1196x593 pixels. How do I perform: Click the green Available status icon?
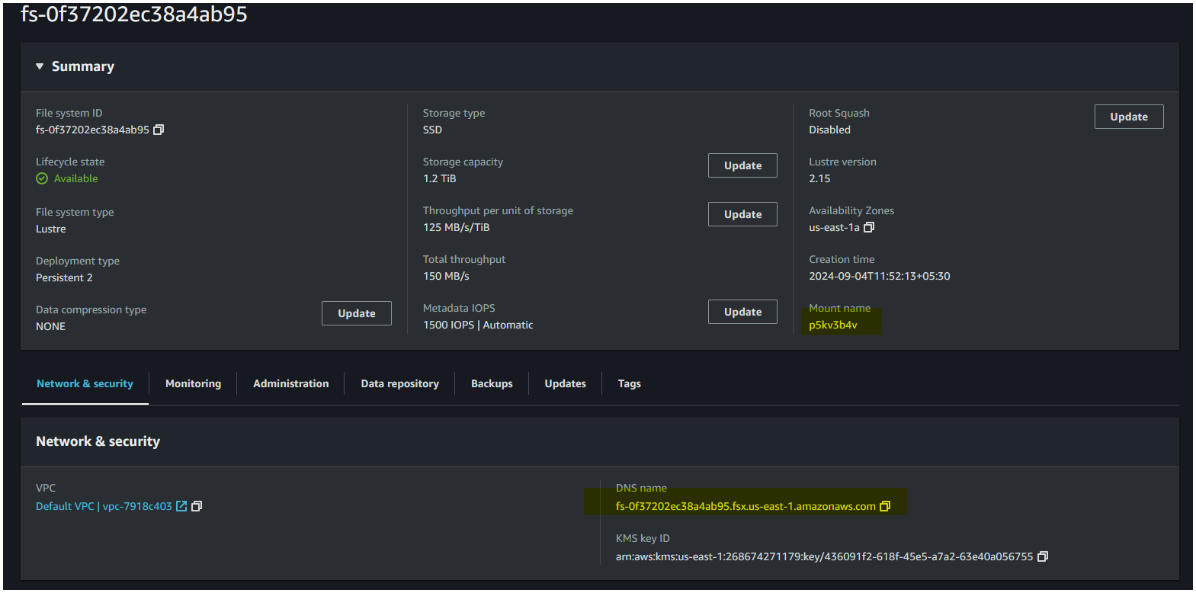pyautogui.click(x=42, y=178)
